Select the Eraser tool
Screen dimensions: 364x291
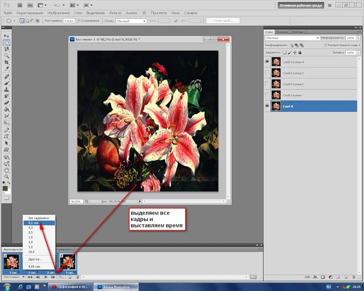tap(6, 103)
